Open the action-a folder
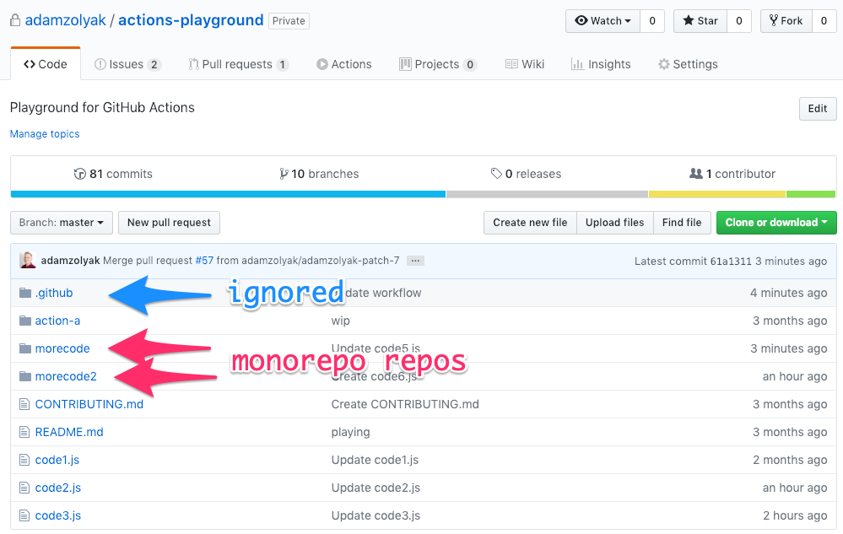The width and height of the screenshot is (843, 534). (x=57, y=321)
